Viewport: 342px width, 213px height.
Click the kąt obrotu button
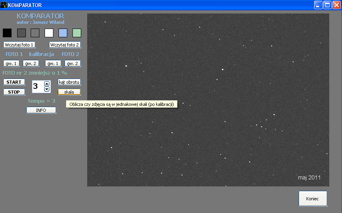69,82
